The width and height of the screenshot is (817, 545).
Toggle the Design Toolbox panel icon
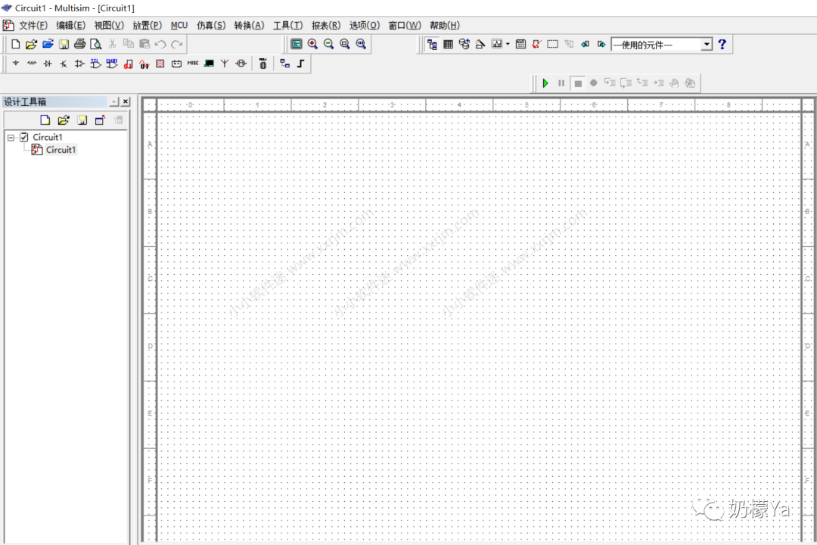pos(432,45)
